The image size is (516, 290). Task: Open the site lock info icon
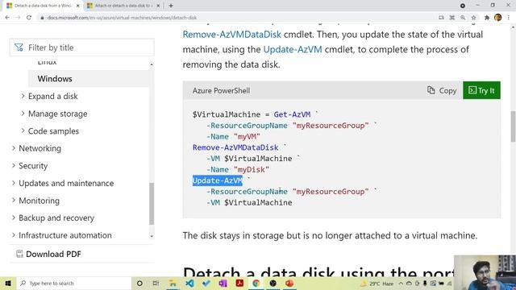(42, 18)
